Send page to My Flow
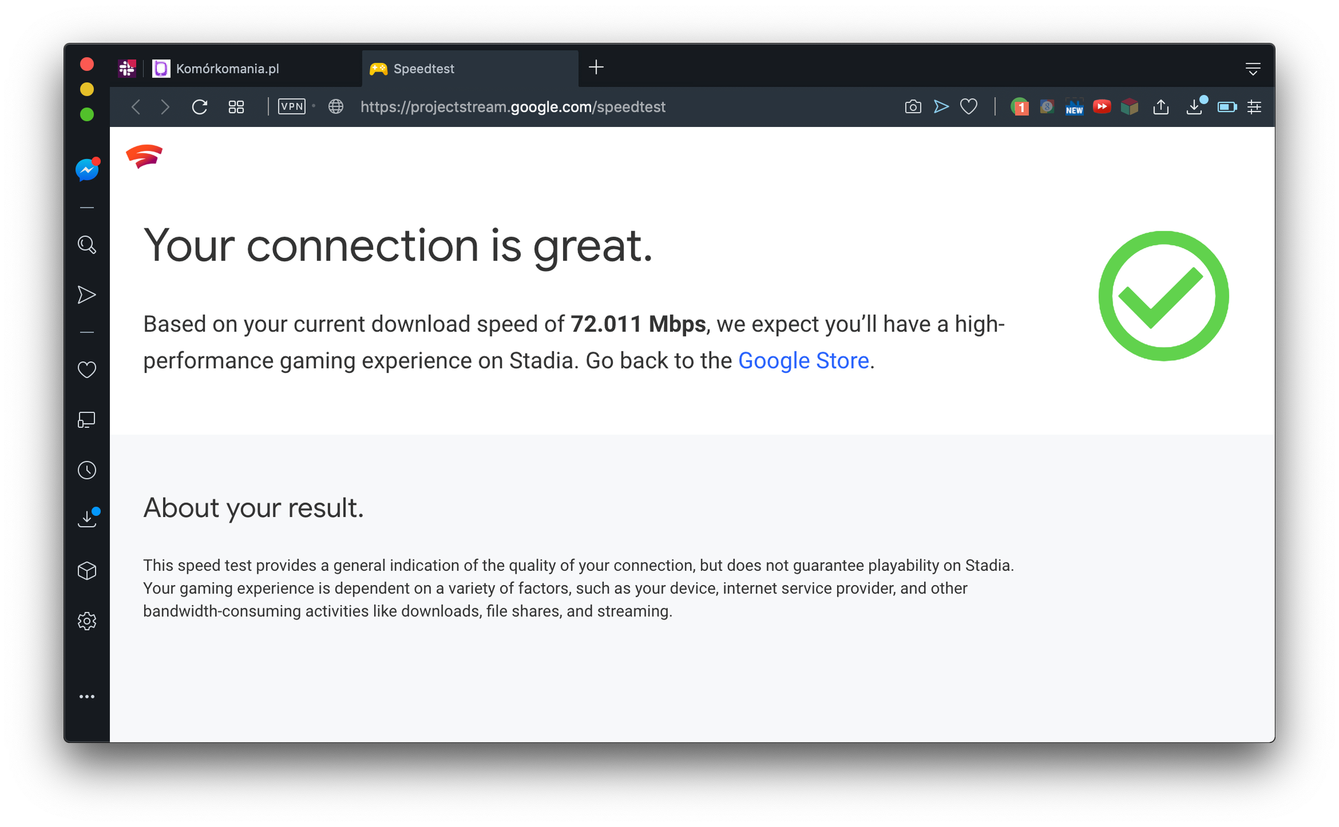The width and height of the screenshot is (1339, 827). (941, 107)
